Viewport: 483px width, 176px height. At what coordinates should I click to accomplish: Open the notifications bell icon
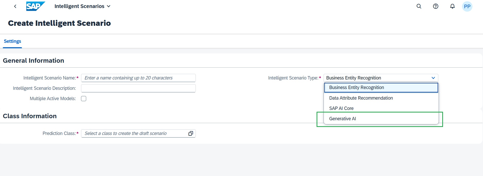452,6
